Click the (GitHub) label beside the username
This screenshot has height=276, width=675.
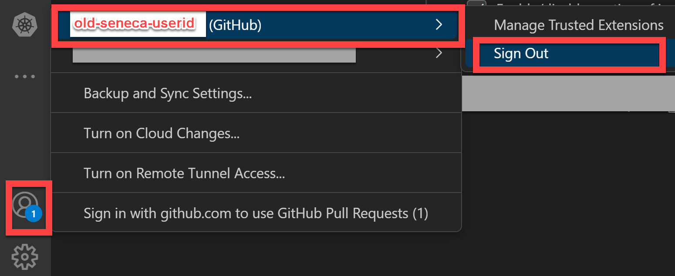pos(235,26)
